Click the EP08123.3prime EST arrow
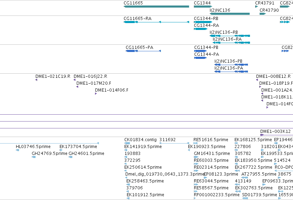Viewport: 293px width, 200px height. [x=205, y=178]
